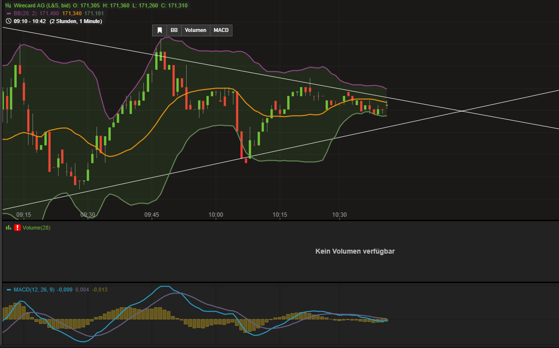Click the Kein Volumen verfügbar message
The width and height of the screenshot is (559, 348).
[355, 251]
